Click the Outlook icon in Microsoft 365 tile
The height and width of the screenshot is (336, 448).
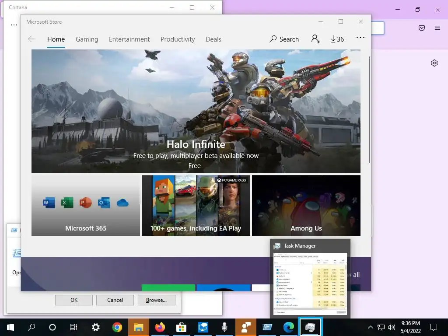point(104,203)
